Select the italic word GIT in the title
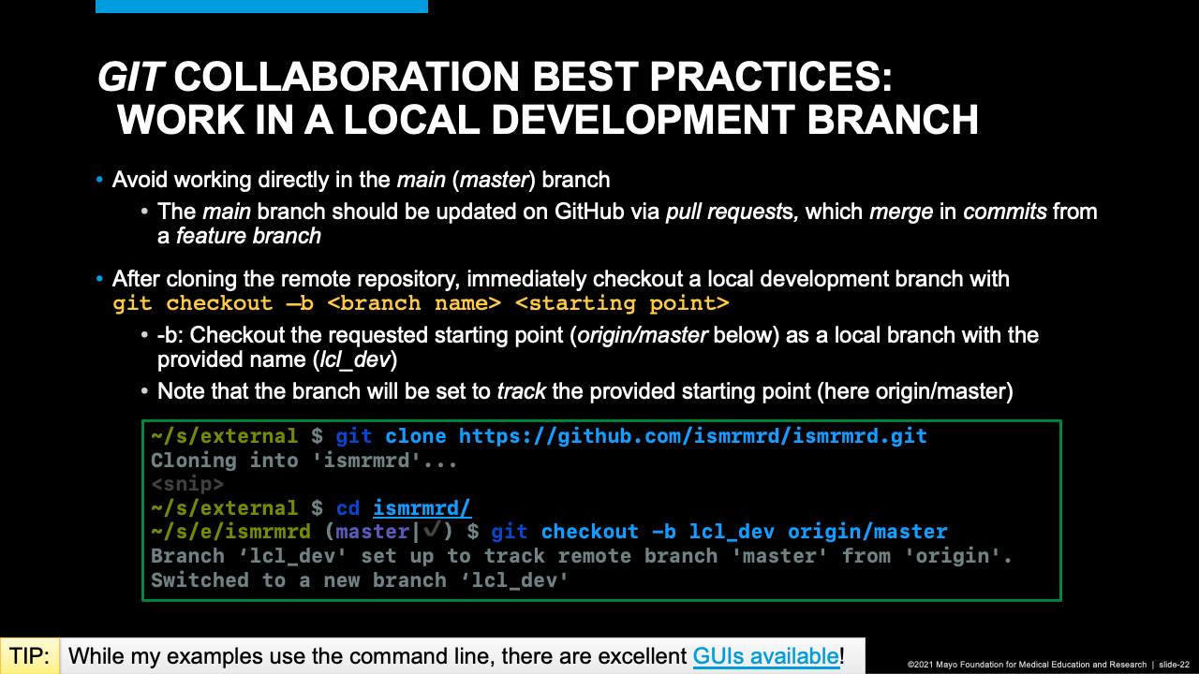The width and height of the screenshot is (1199, 674). (x=130, y=77)
